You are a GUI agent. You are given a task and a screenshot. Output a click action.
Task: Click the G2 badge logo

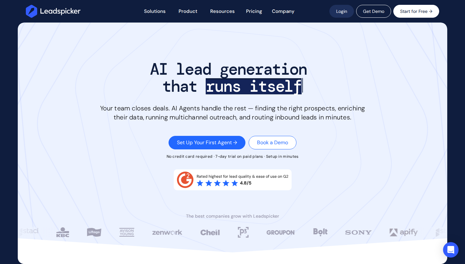pos(185,180)
